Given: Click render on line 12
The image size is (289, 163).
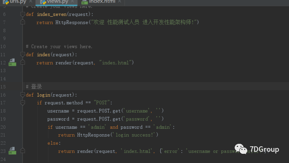Looking at the screenshot, I should tap(63, 63).
